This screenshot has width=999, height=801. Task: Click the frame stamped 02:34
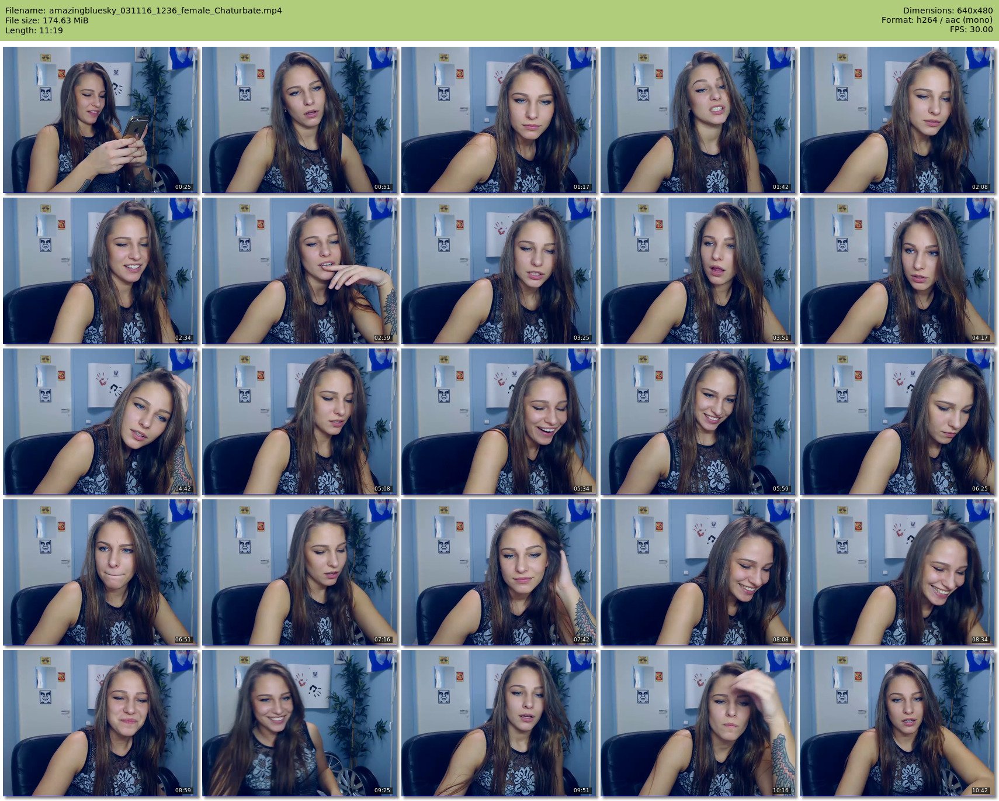click(100, 271)
